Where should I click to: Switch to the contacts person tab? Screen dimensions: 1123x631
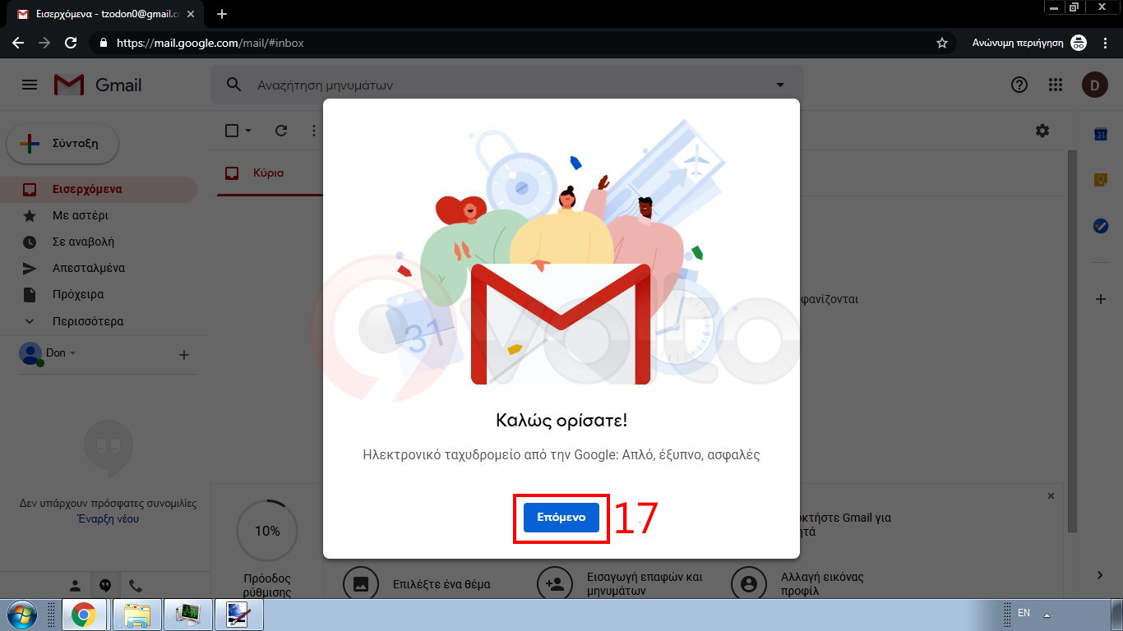pos(75,586)
